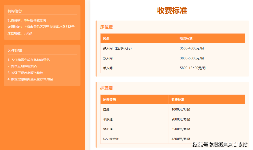The width and height of the screenshot is (253, 150).
Task: Click the 5800-13400元/月 price cell
Action: click(x=211, y=68)
